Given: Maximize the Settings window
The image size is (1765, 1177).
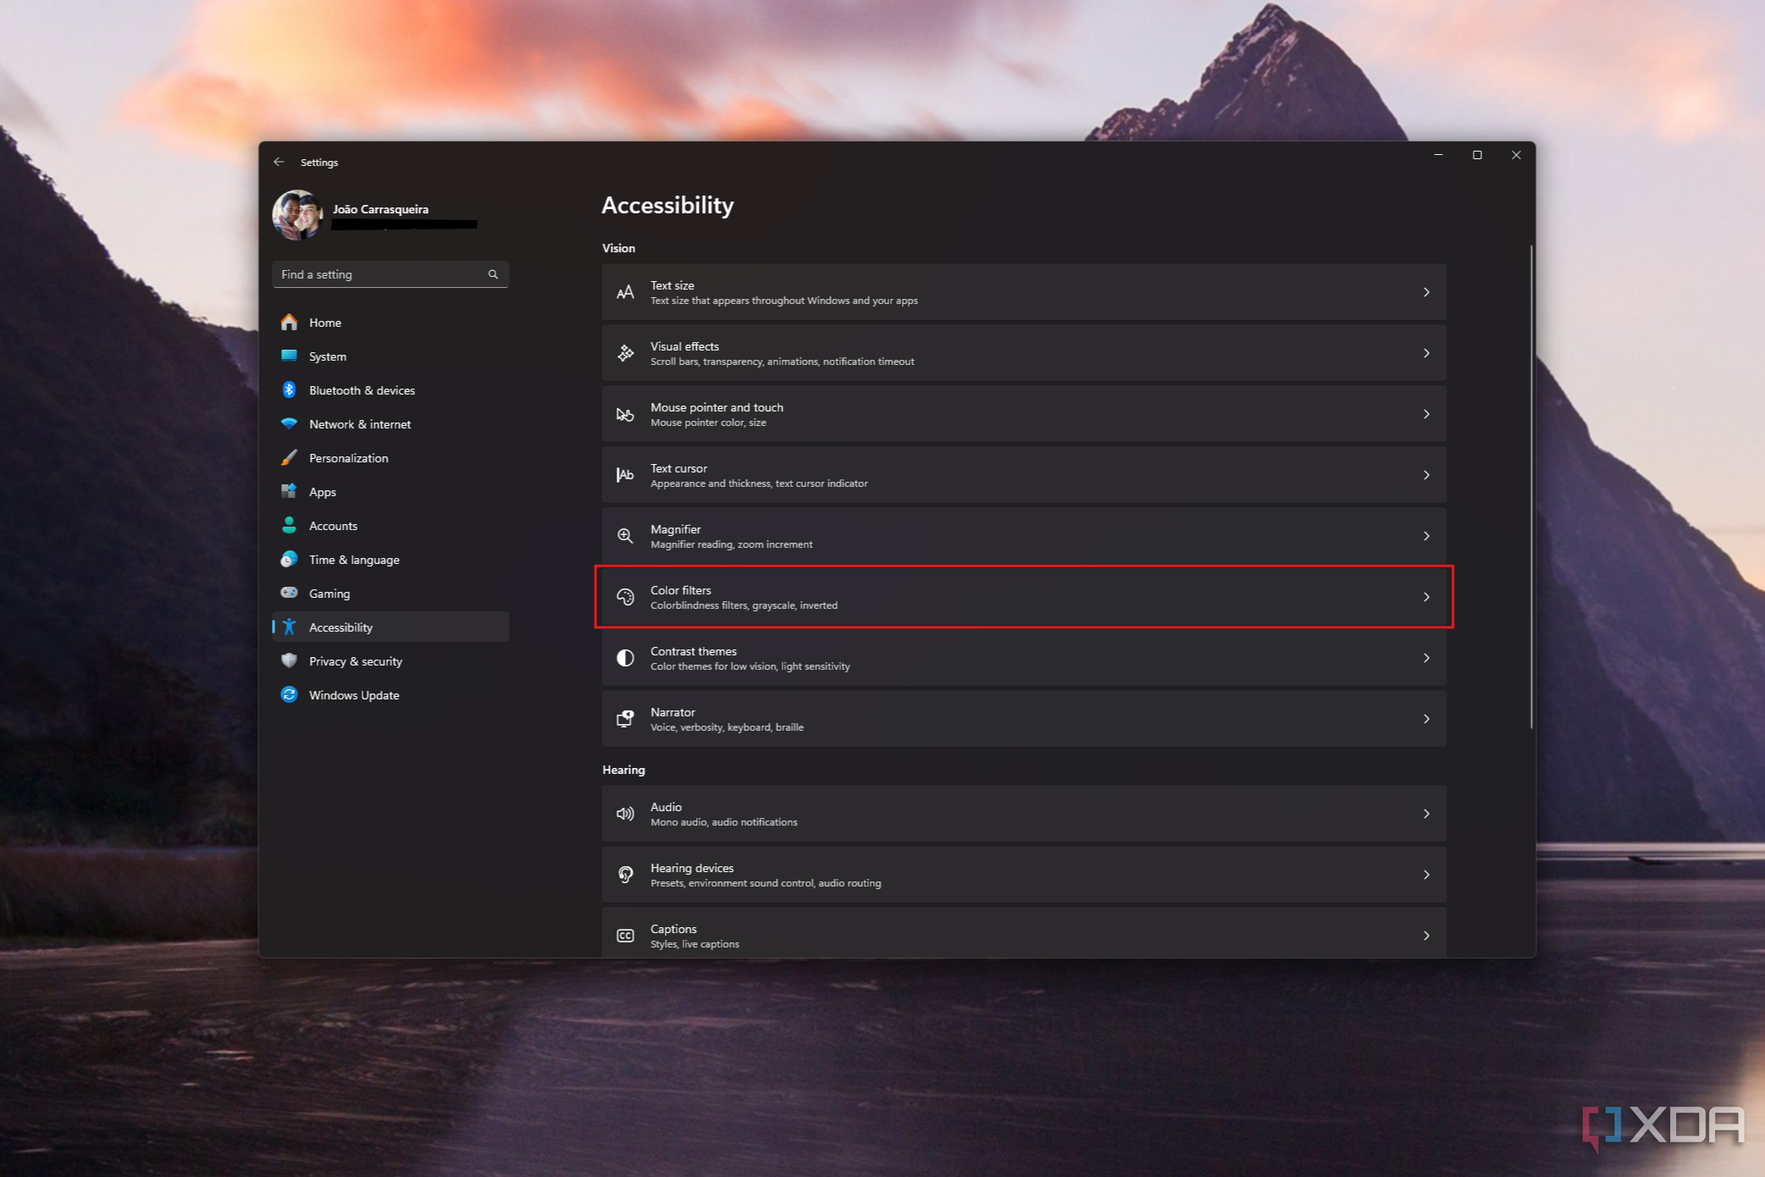Looking at the screenshot, I should pos(1477,155).
